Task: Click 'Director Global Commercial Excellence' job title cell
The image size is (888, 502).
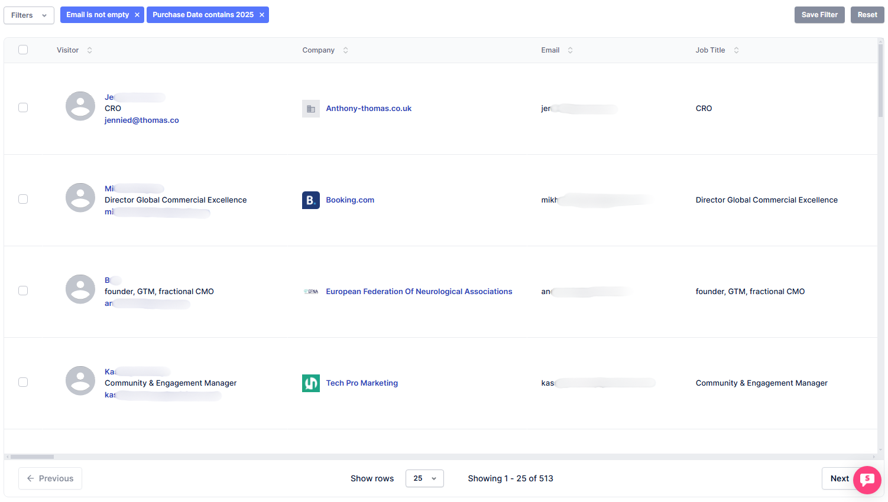Action: pyautogui.click(x=767, y=200)
